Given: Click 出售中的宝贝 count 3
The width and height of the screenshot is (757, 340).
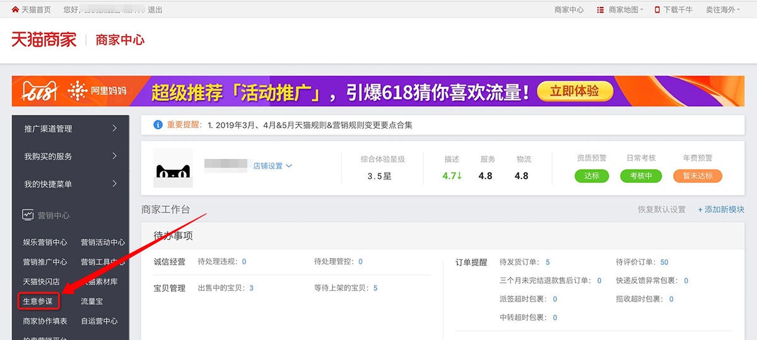Looking at the screenshot, I should click(x=252, y=288).
